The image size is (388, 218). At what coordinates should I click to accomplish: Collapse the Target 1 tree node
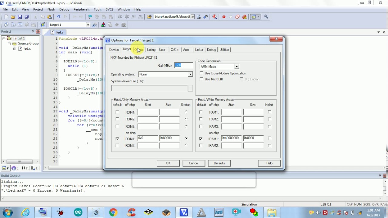point(4,38)
